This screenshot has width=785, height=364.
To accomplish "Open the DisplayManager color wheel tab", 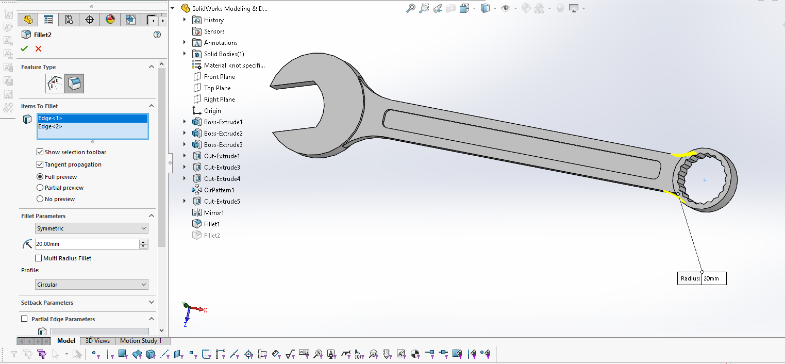I will (110, 20).
